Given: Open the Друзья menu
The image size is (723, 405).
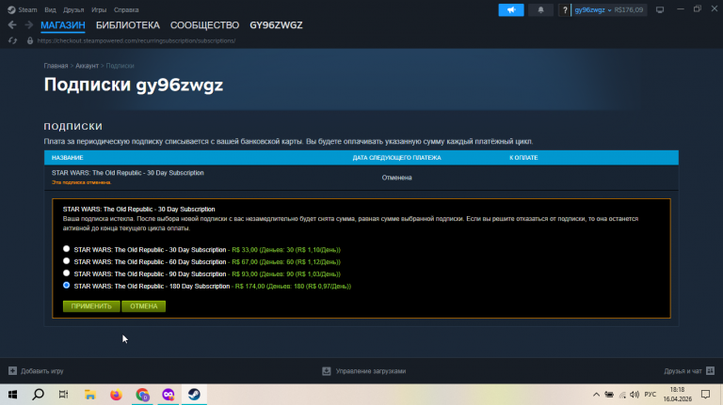Looking at the screenshot, I should click(x=73, y=9).
